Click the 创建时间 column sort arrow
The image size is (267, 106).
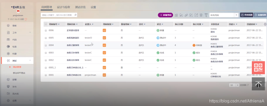[257, 24]
